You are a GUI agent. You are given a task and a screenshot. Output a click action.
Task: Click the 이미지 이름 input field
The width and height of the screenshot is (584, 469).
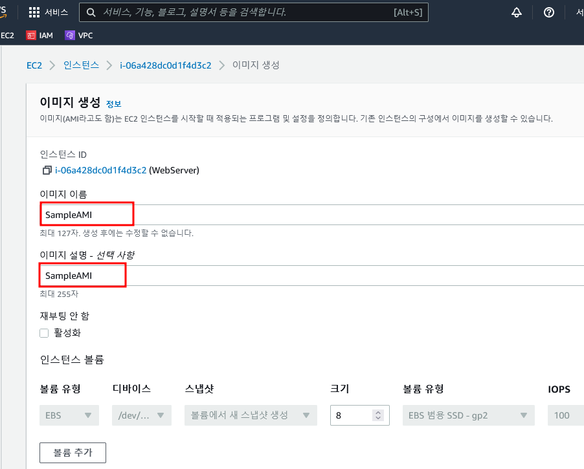click(312, 215)
